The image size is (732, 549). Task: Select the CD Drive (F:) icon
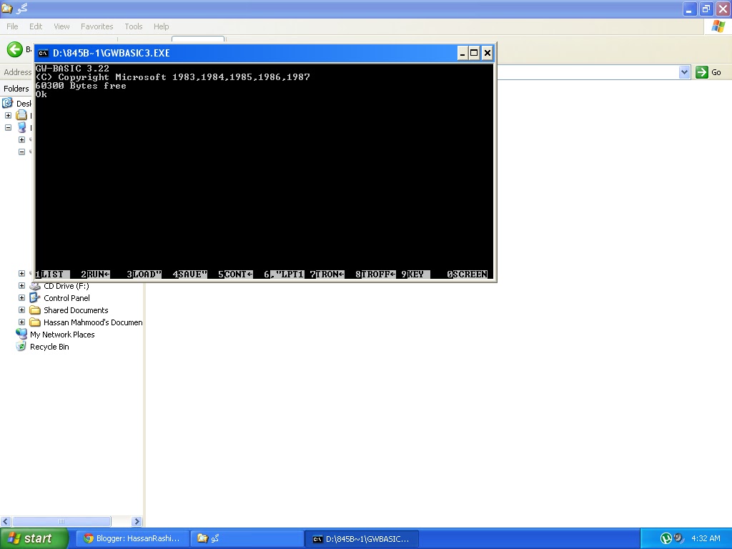tap(35, 286)
